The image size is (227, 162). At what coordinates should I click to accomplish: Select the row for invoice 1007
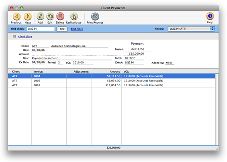(111, 85)
